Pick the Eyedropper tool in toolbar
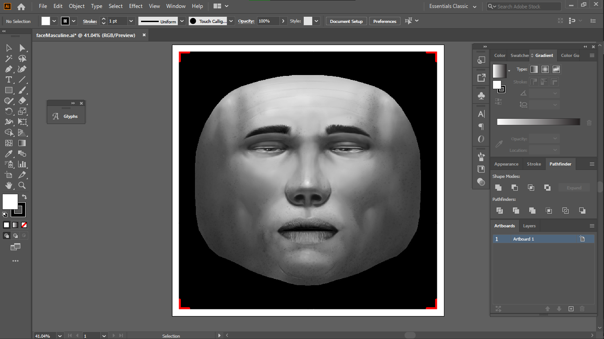Image resolution: width=604 pixels, height=339 pixels. pos(9,154)
